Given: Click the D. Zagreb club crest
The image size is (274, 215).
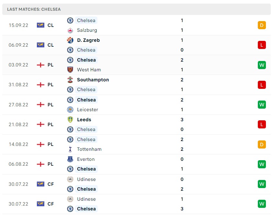Looking at the screenshot, I should (x=70, y=40).
